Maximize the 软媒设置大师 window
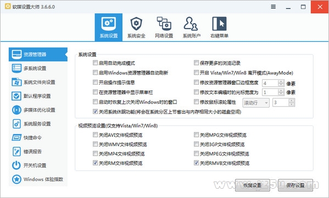This screenshot has height=198, width=329. point(303,7)
